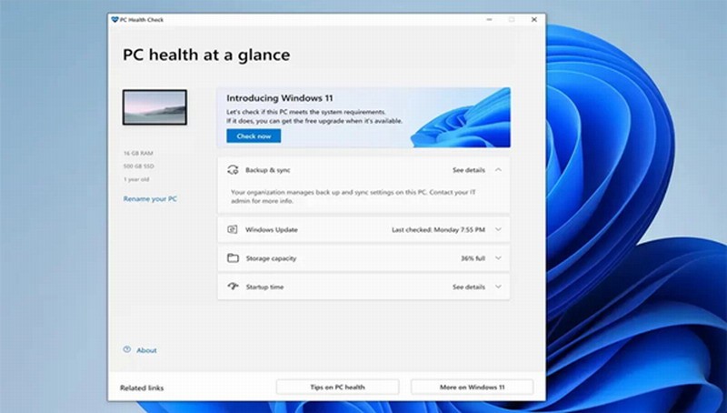
Task: Click the 1 year old text
Action: point(136,179)
